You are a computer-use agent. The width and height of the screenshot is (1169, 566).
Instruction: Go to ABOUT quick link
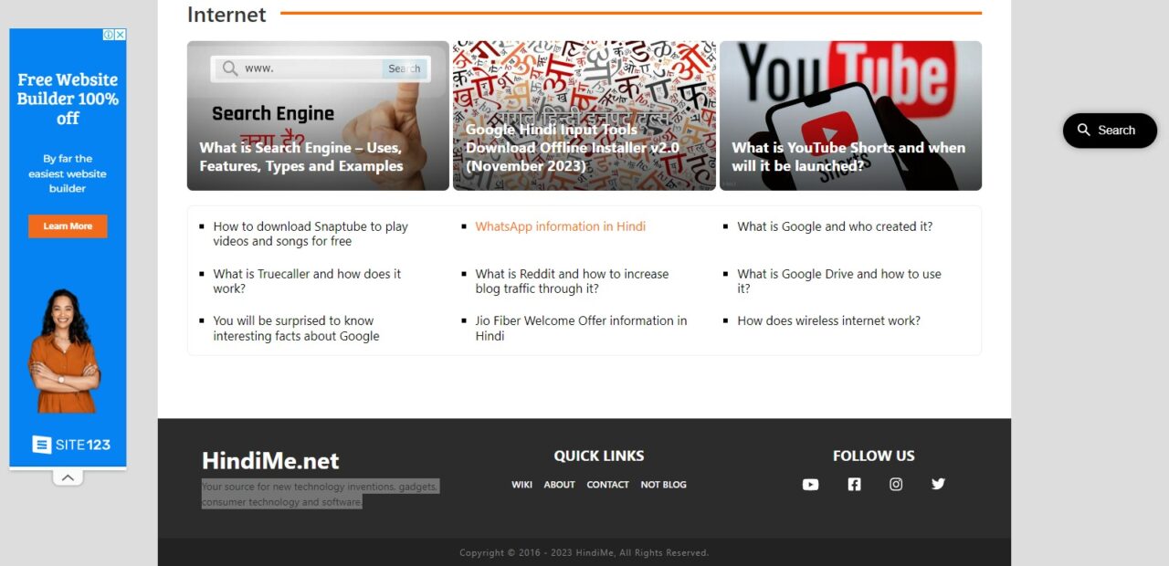click(559, 485)
